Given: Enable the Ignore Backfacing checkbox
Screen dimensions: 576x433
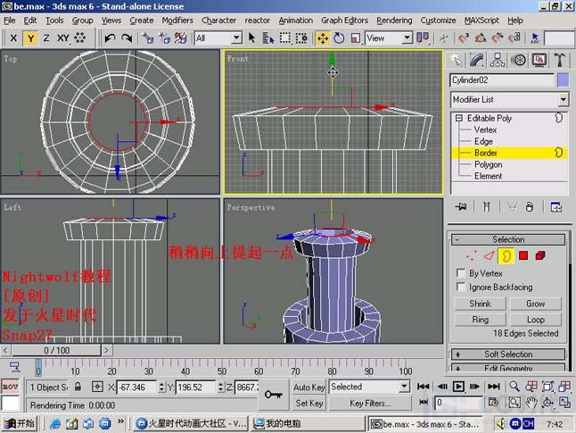Looking at the screenshot, I should (461, 287).
